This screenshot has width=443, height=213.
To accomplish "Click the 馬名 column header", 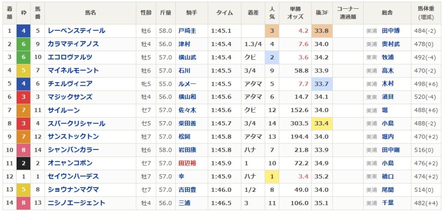I will coord(90,13).
